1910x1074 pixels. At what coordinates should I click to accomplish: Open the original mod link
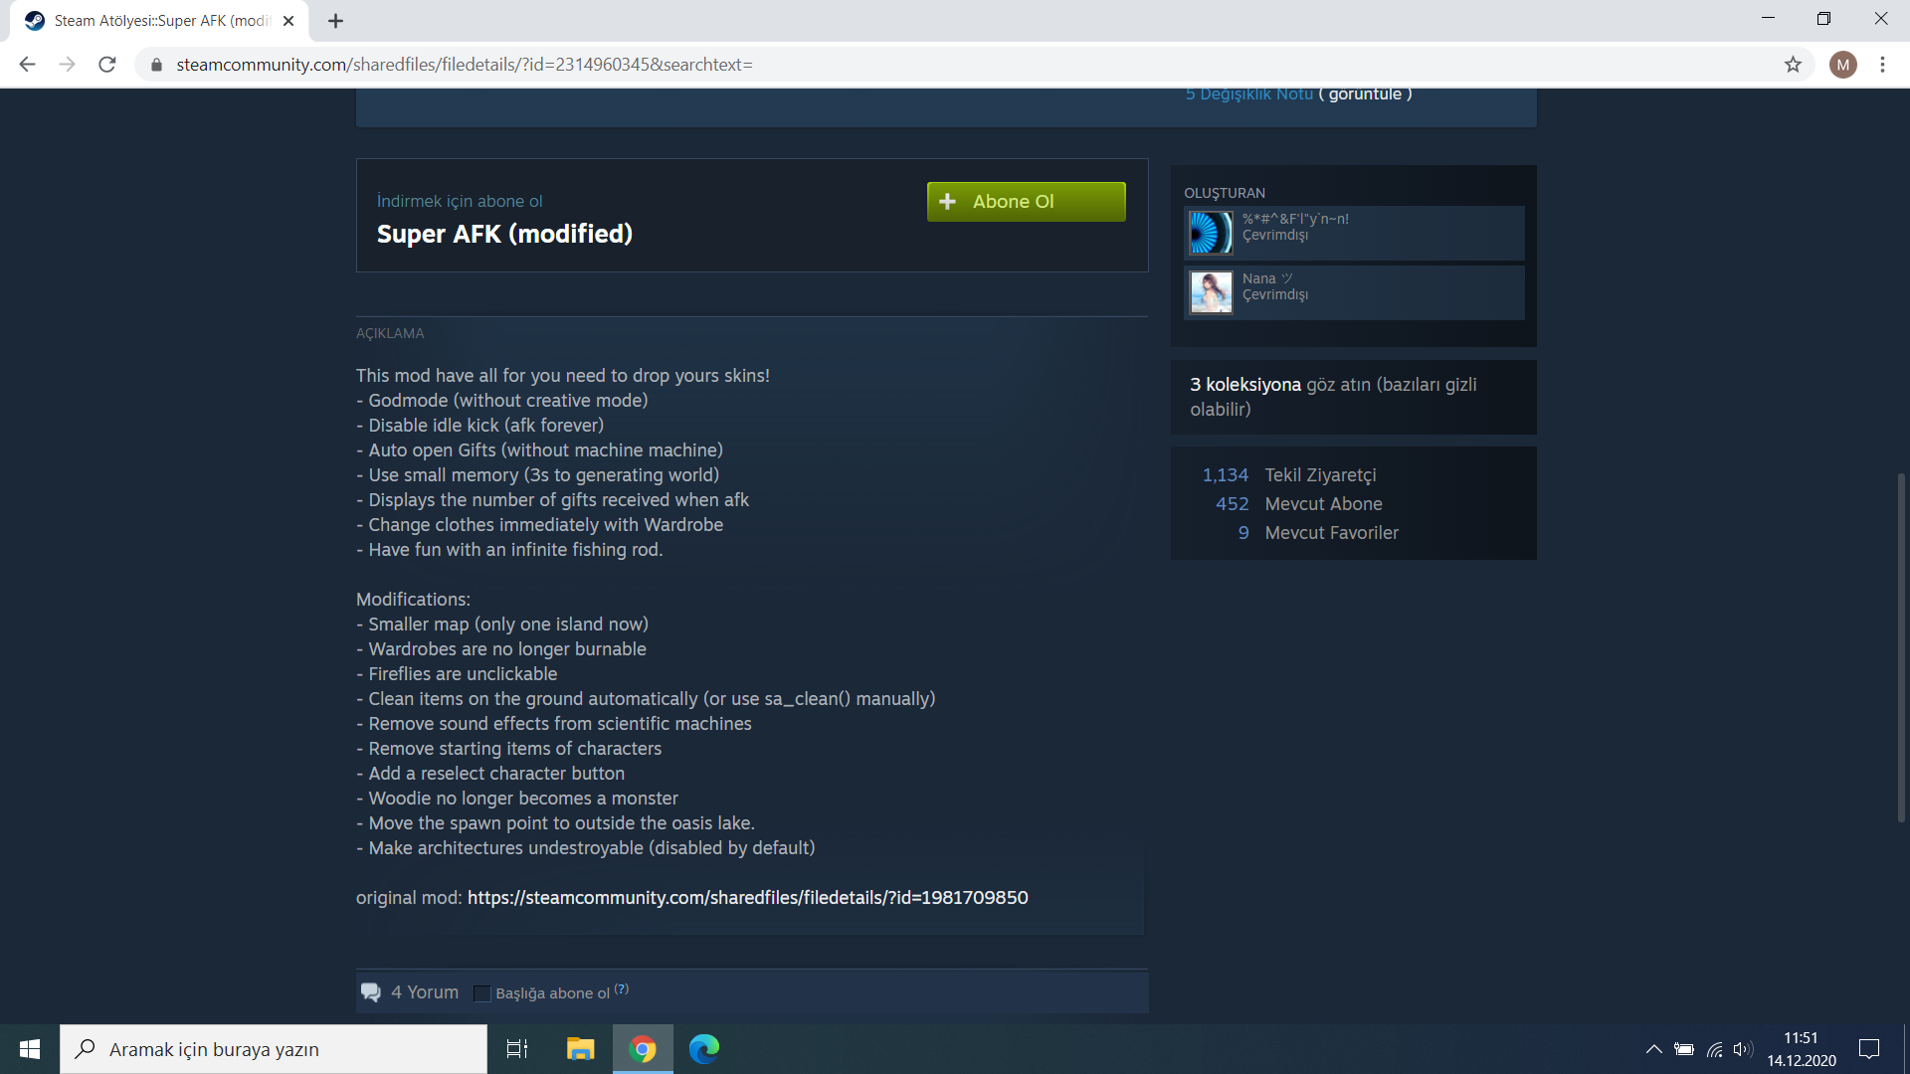coord(747,897)
